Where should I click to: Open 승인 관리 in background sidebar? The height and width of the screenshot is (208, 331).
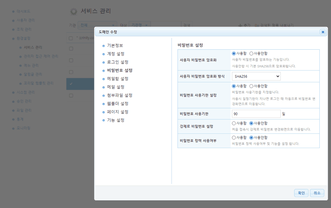[x=24, y=101]
